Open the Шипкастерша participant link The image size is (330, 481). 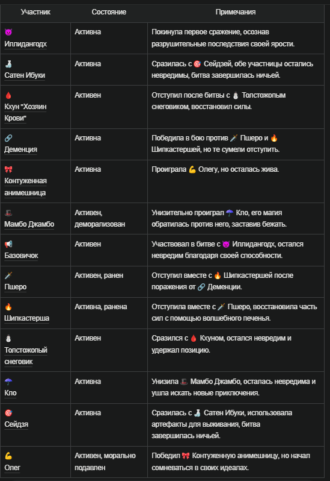pos(26,318)
